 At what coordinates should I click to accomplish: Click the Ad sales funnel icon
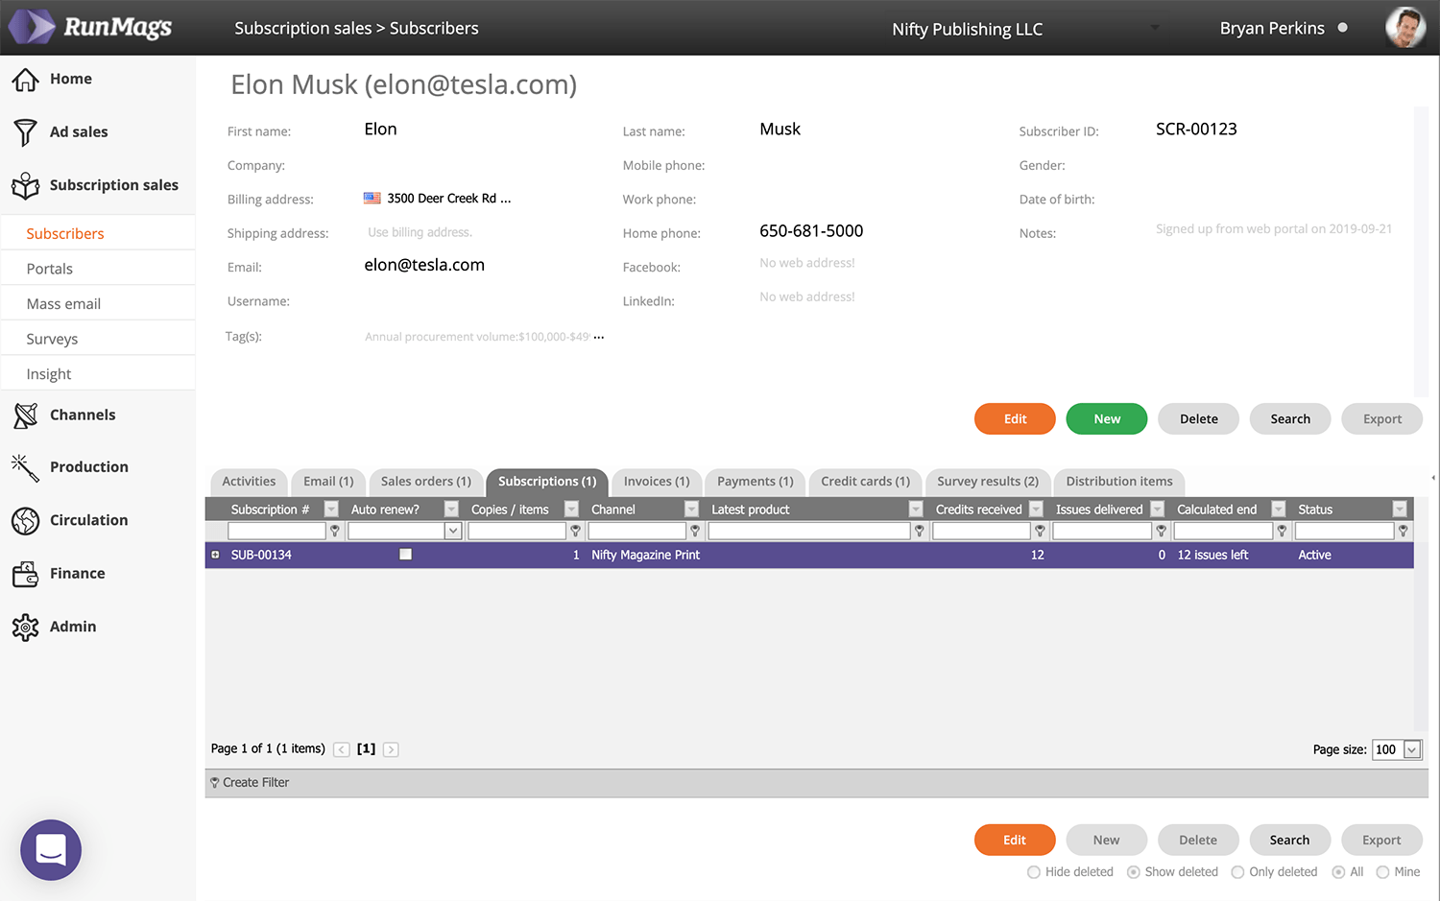click(x=26, y=132)
